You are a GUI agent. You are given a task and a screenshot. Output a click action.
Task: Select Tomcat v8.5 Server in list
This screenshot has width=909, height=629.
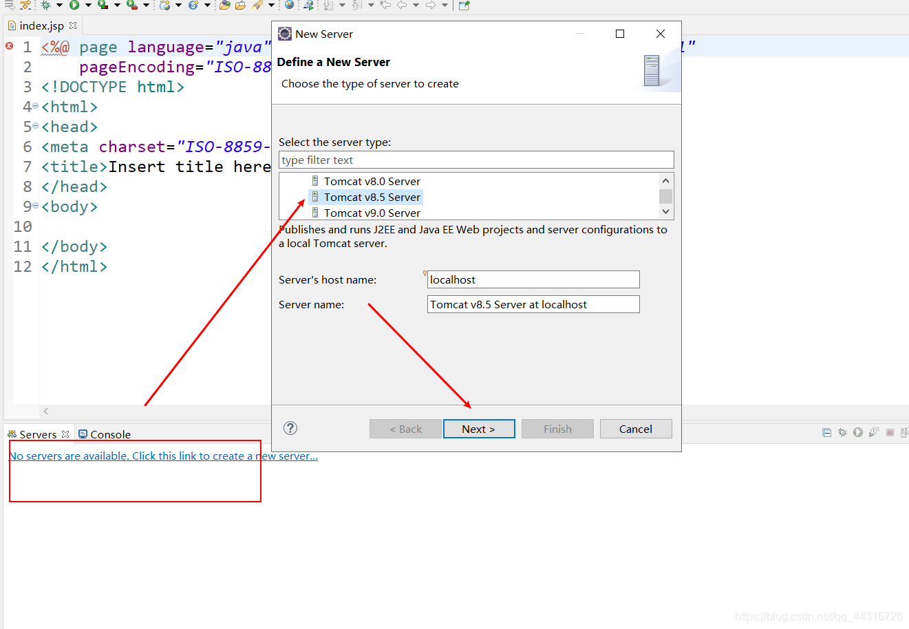[372, 197]
